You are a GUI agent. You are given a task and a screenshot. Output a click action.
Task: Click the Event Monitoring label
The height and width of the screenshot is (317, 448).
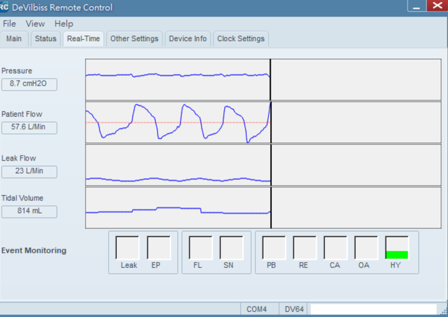[x=34, y=250]
